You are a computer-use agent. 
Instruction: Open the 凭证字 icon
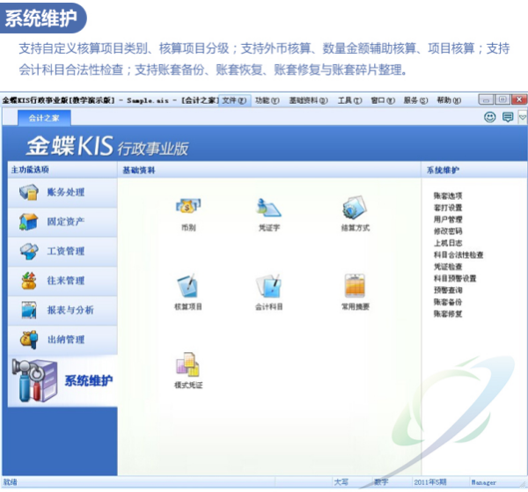point(268,207)
